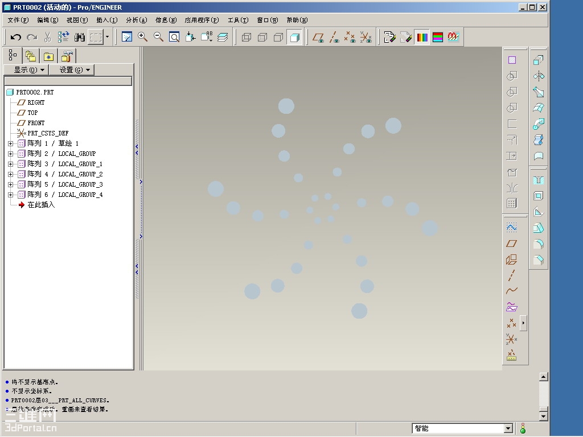Select the RIGHT datum plane
Viewport: 583px width, 437px height.
(x=32, y=102)
